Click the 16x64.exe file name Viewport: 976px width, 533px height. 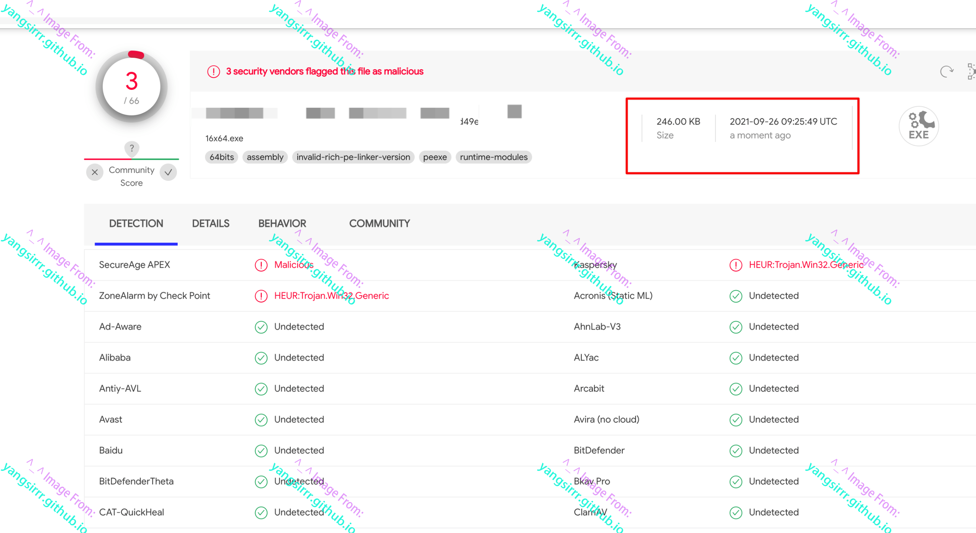(224, 138)
